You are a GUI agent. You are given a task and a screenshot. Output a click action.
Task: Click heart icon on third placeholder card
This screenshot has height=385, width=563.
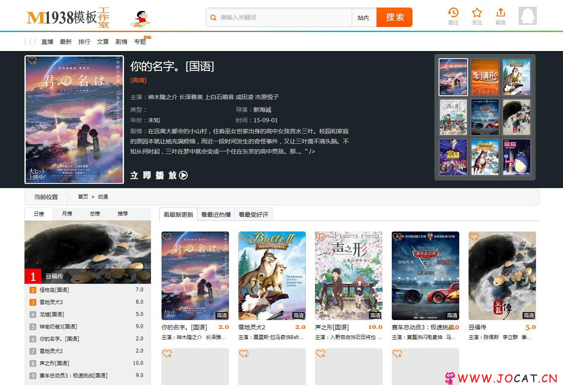click(x=321, y=354)
